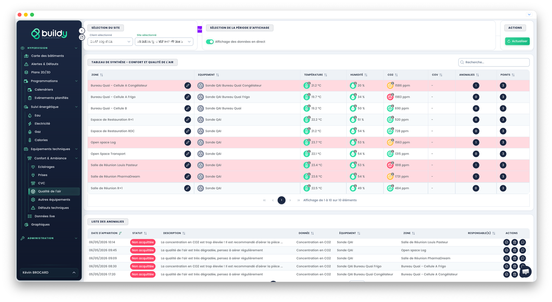Click pagination page 1 button
The height and width of the screenshot is (302, 552).
point(282,200)
